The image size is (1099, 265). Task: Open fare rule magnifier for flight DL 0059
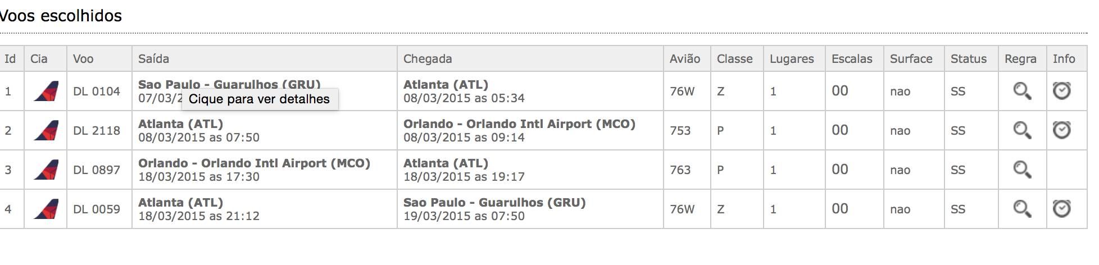pyautogui.click(x=1022, y=209)
